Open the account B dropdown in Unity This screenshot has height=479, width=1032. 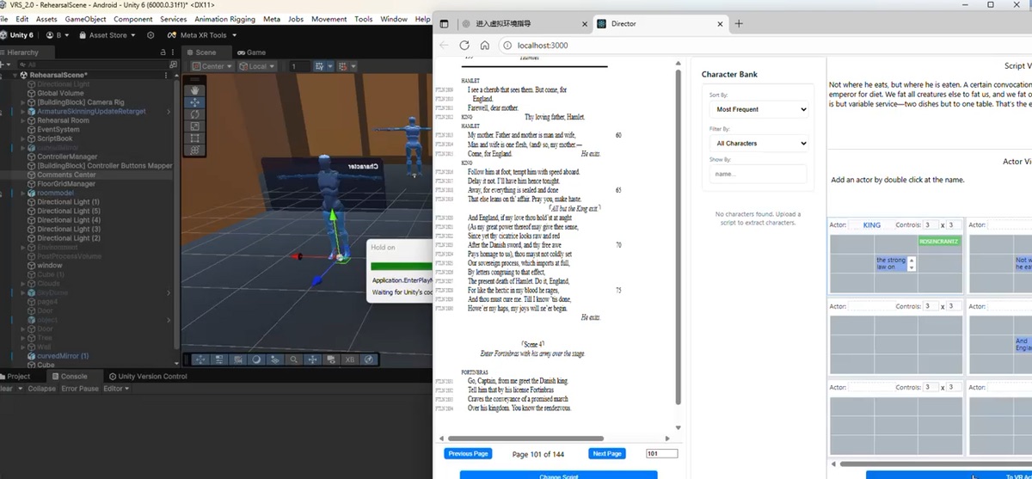point(58,35)
